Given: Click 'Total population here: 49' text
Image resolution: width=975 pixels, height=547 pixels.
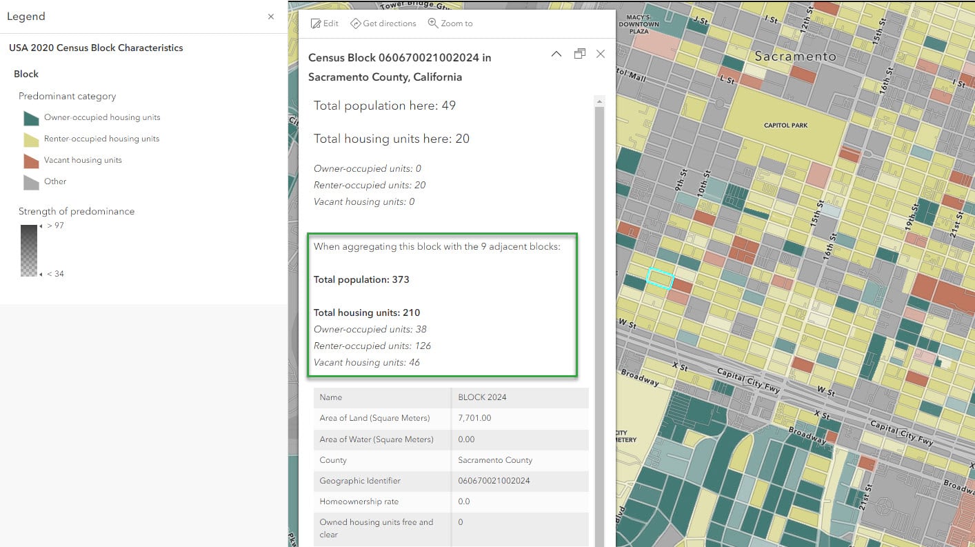Looking at the screenshot, I should click(x=385, y=106).
